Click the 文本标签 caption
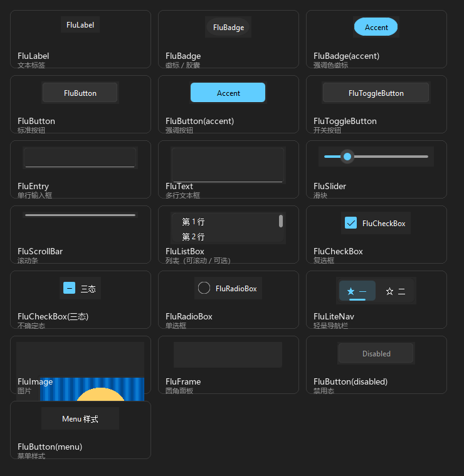 tap(31, 65)
